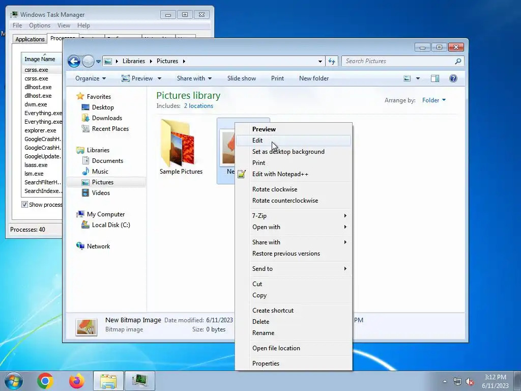Click the Preview toolbar button

pos(137,78)
